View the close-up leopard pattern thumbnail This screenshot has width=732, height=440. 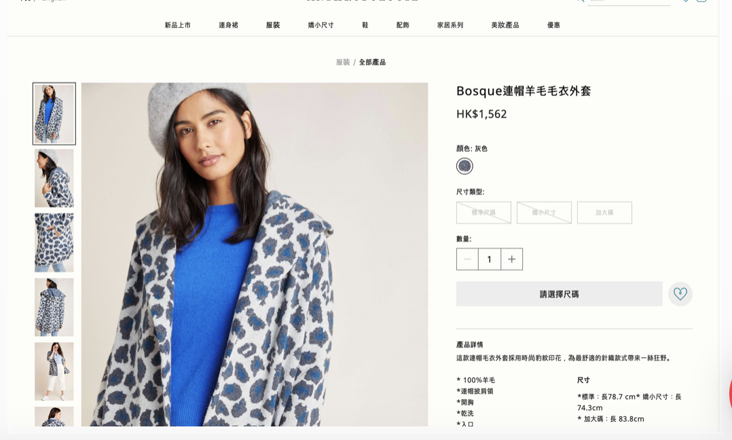pyautogui.click(x=54, y=242)
